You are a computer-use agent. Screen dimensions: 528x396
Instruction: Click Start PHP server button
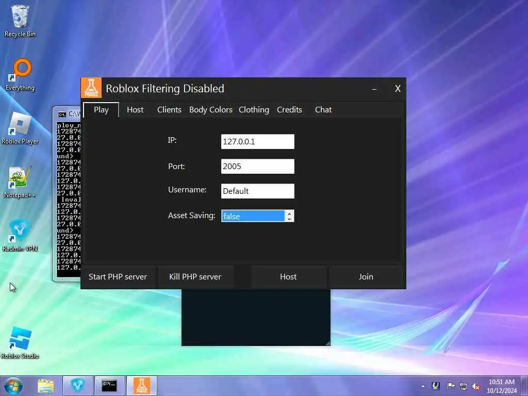[118, 277]
